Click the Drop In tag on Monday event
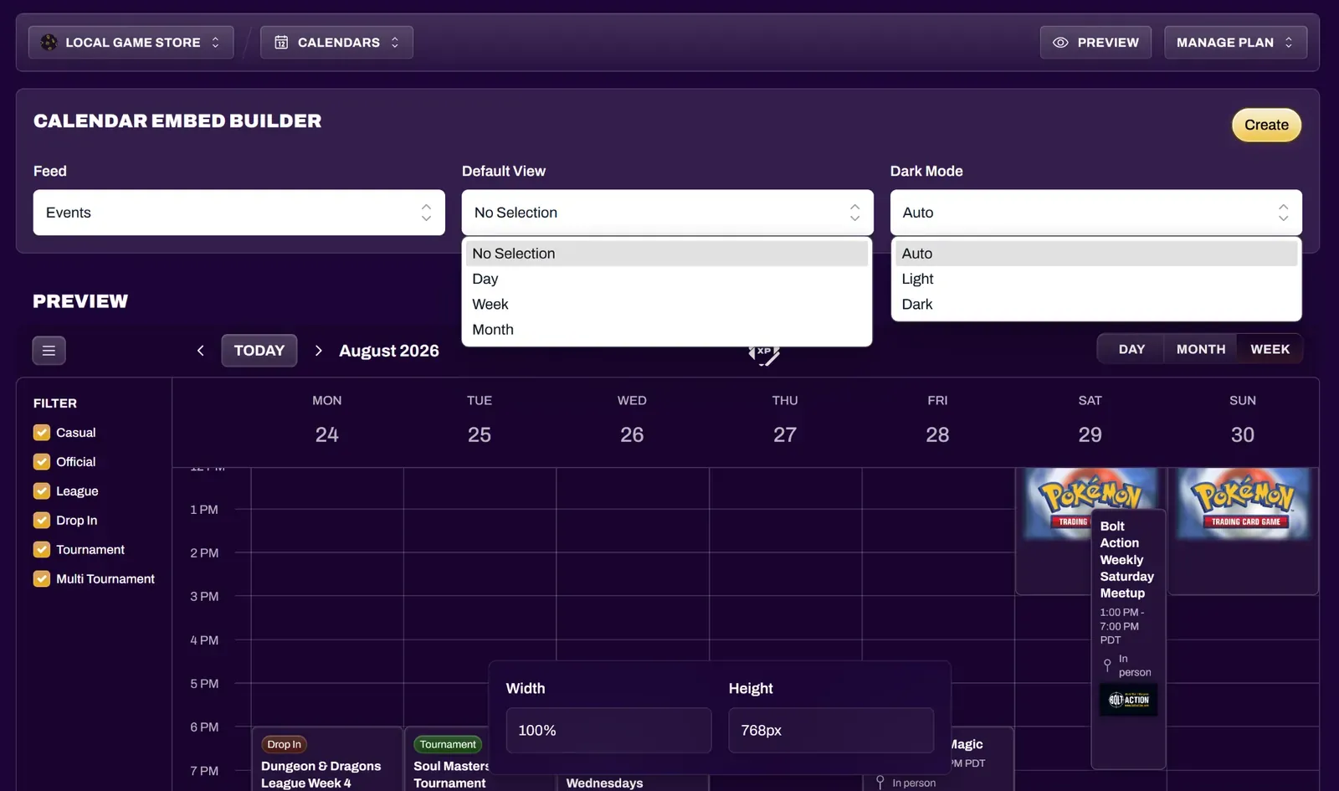The height and width of the screenshot is (791, 1339). coord(284,744)
